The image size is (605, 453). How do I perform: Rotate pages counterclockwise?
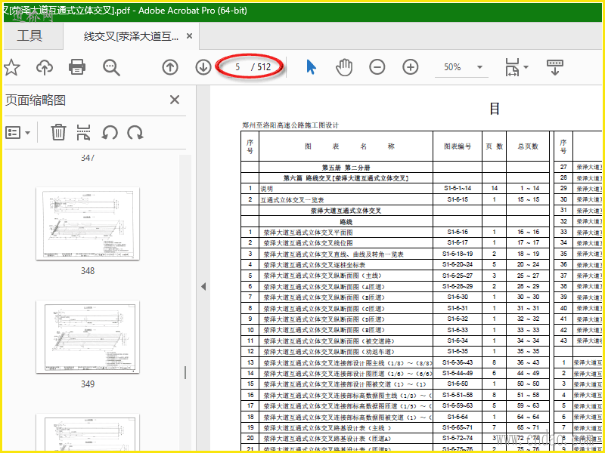[x=110, y=133]
